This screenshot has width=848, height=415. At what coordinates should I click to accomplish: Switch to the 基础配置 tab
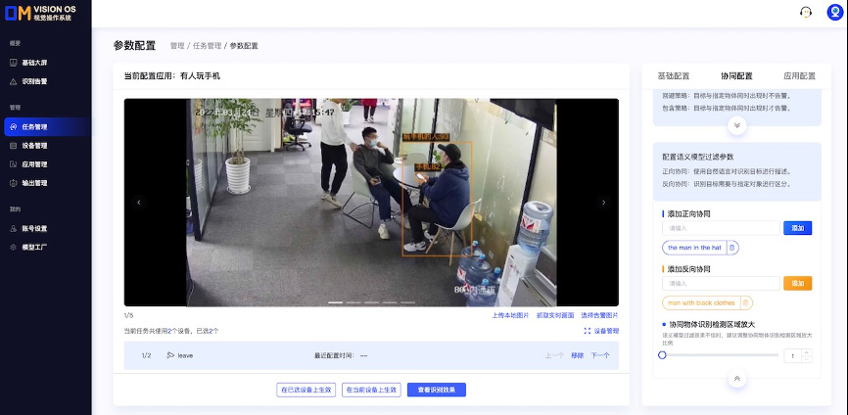tap(673, 75)
